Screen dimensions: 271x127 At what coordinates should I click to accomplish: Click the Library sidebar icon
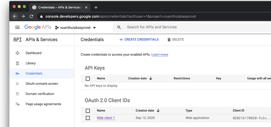[x=18, y=63]
